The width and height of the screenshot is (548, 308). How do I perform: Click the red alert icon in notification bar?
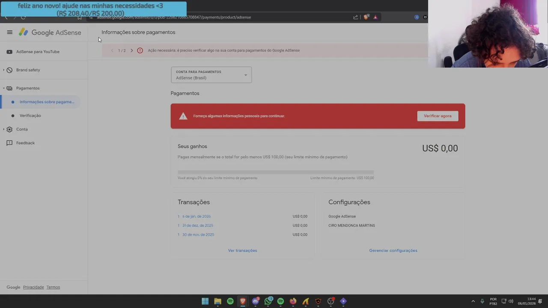click(140, 50)
